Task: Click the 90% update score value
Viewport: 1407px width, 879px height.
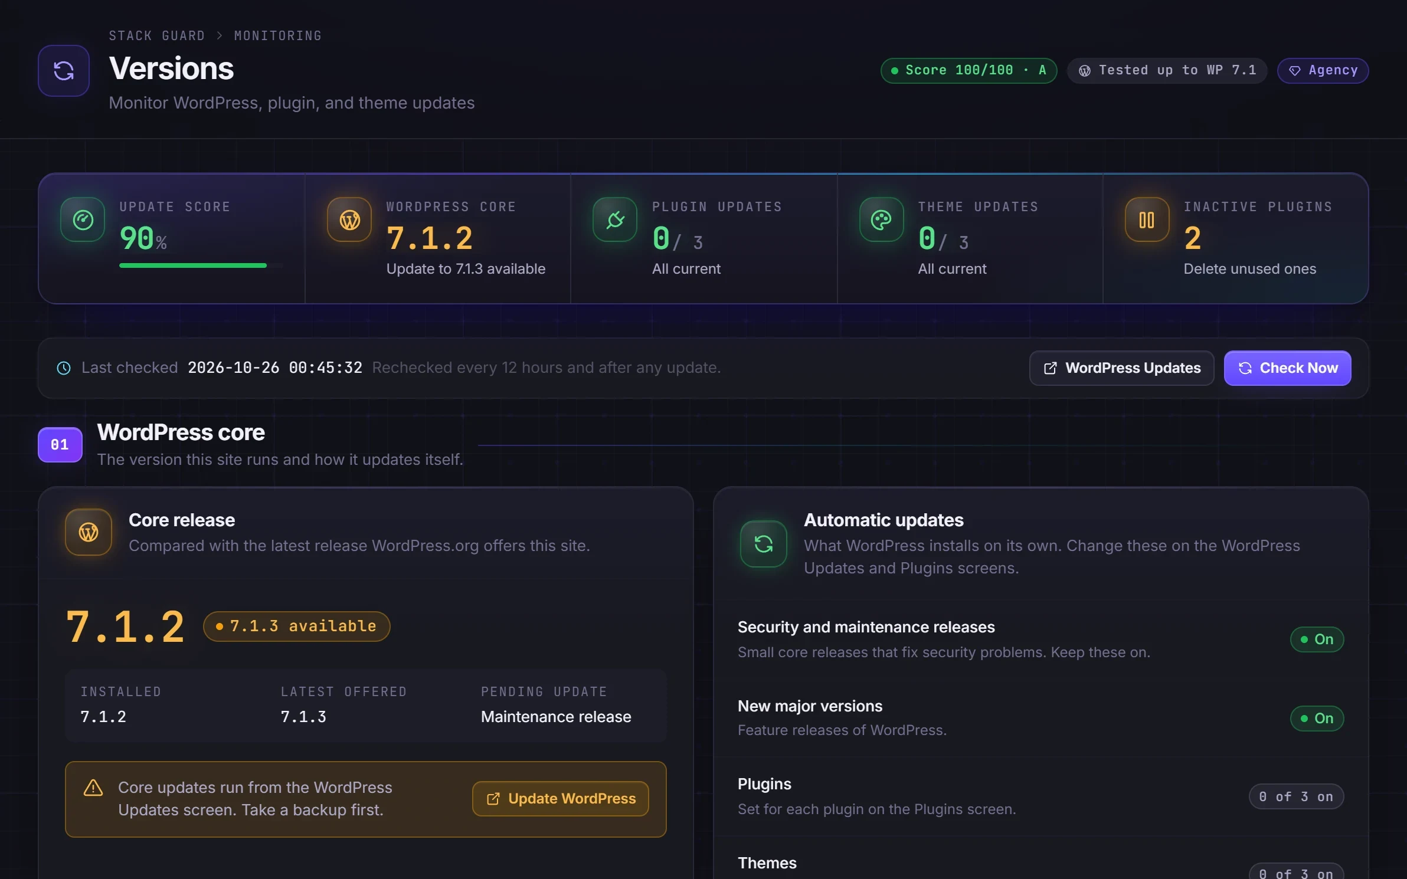Action: coord(143,239)
